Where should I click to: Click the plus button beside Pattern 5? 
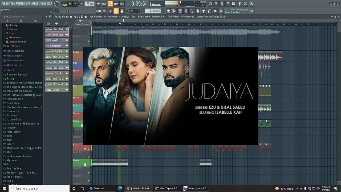click(163, 11)
